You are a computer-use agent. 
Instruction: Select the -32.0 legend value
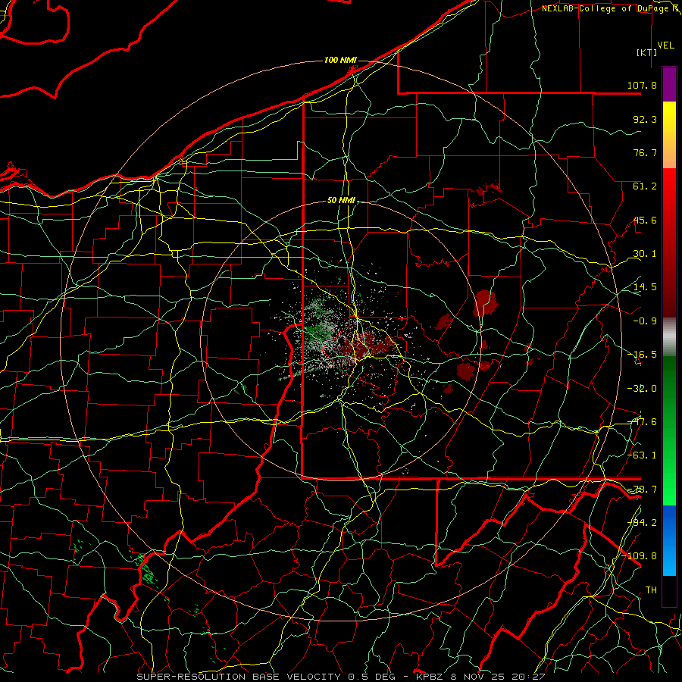(x=642, y=389)
